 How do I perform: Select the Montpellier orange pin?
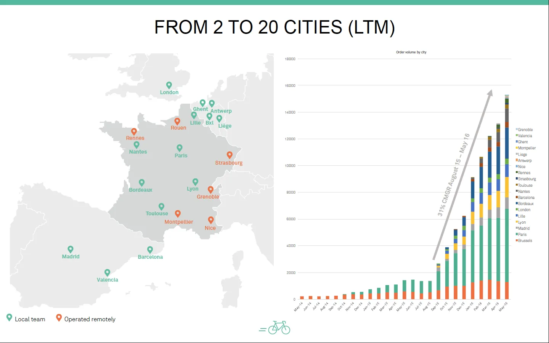pos(178,214)
